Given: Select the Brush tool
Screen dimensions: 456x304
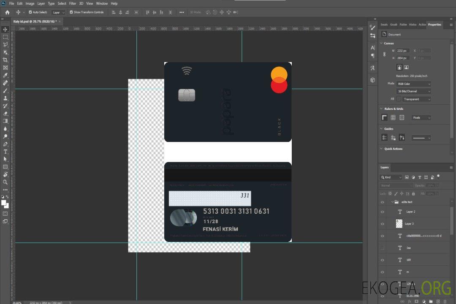Looking at the screenshot, I should pos(5,90).
